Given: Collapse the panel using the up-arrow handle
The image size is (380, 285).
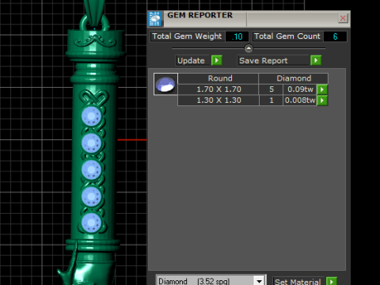Looking at the screenshot, I should (249, 48).
